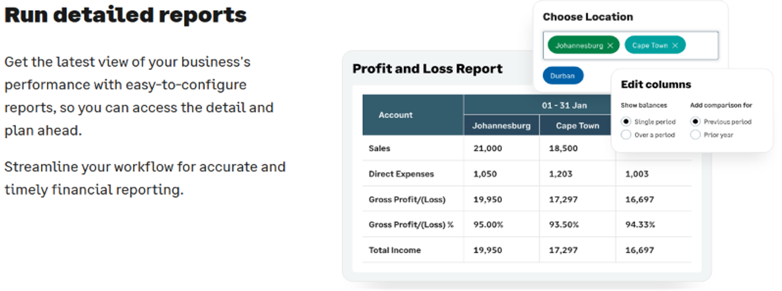
Task: Click the 01 - 31 Jan period header
Action: tap(564, 105)
